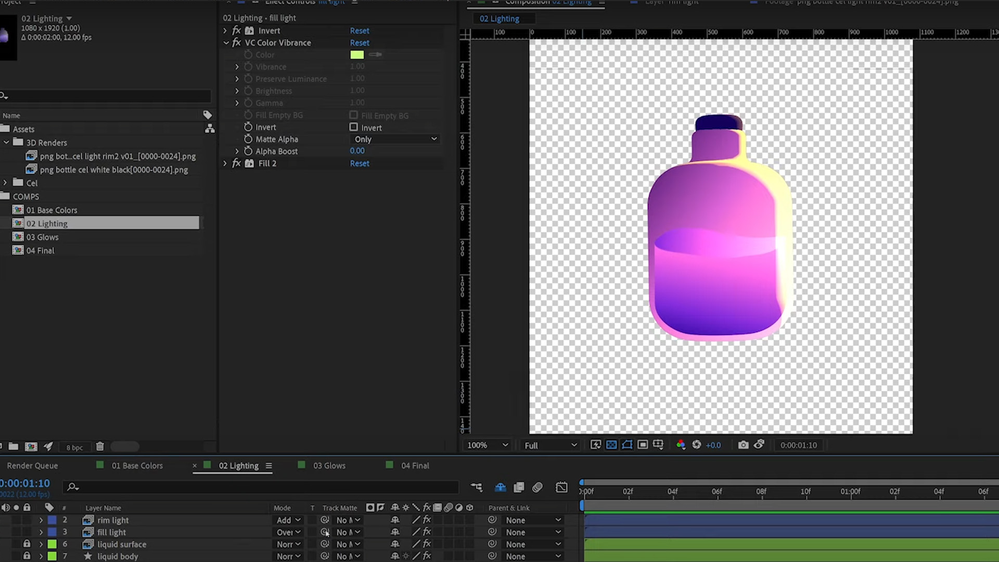Click the new folder icon in the Project panel
The width and height of the screenshot is (999, 562).
14,446
